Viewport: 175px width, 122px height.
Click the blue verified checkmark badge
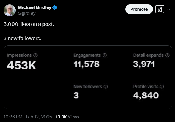55,7
